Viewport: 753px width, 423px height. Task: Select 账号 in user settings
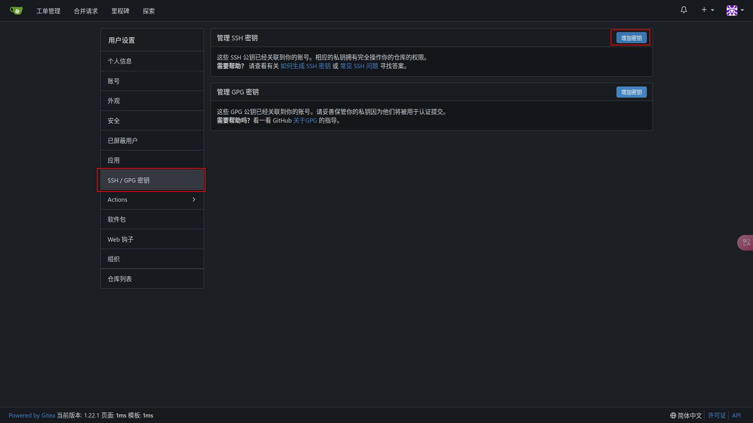[x=152, y=81]
